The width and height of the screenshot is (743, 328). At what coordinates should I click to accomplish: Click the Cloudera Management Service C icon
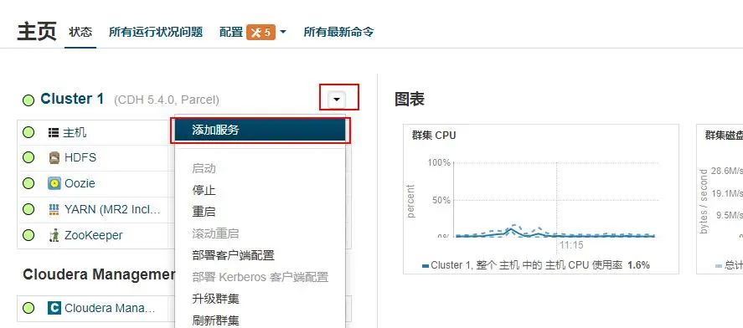54,308
